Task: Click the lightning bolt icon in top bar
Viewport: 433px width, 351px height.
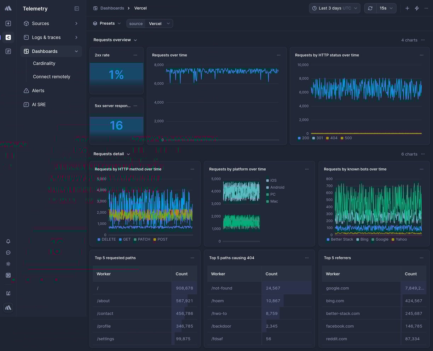Action: click(417, 8)
